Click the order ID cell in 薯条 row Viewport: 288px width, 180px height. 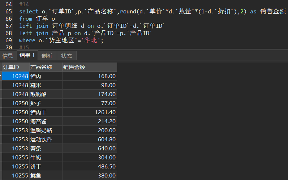(x=20, y=149)
